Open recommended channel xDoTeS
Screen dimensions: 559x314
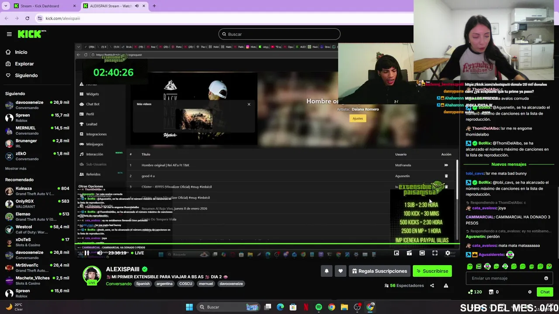[37, 242]
